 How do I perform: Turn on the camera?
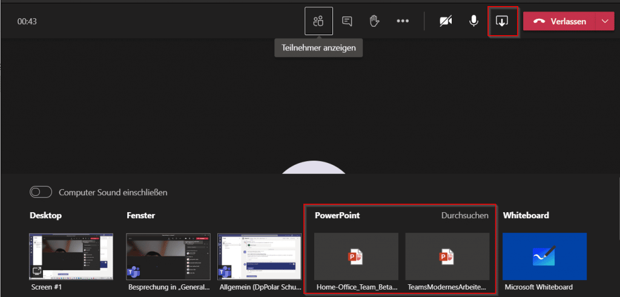[446, 21]
